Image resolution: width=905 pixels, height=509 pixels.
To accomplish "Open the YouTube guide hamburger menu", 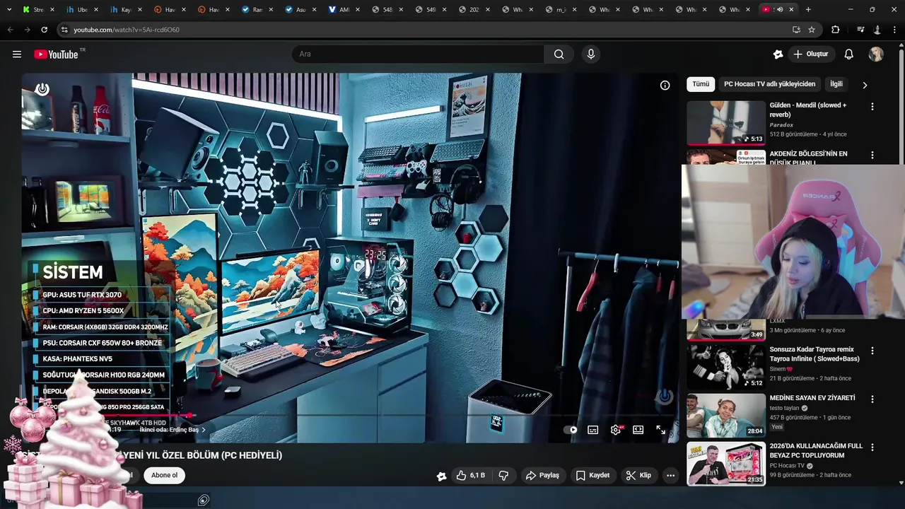I will pos(17,54).
